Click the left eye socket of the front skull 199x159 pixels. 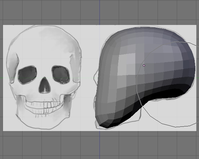[x=27, y=75]
